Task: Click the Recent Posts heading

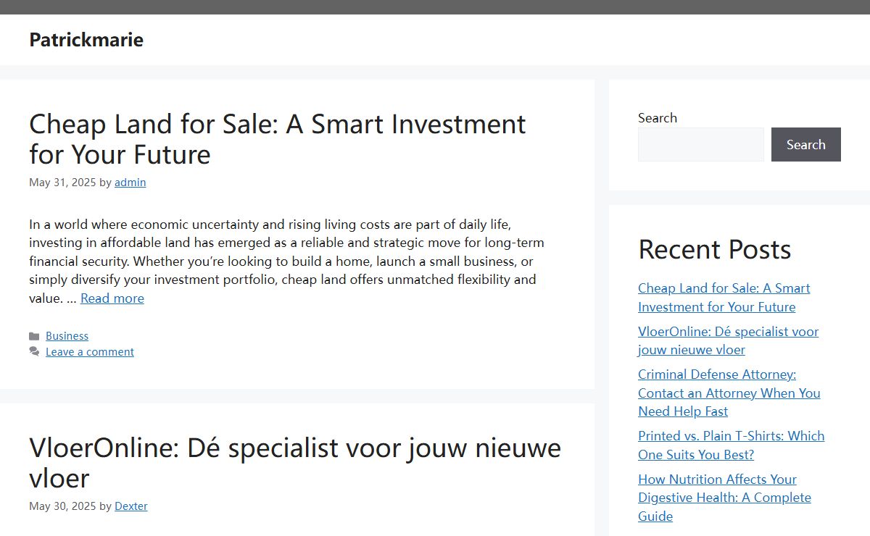Action: pos(715,249)
